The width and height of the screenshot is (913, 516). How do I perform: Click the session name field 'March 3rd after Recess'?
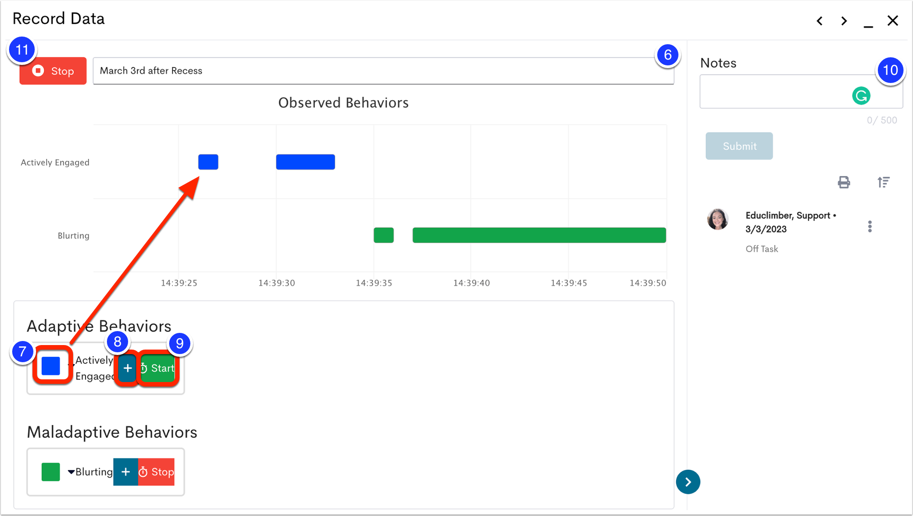point(383,71)
